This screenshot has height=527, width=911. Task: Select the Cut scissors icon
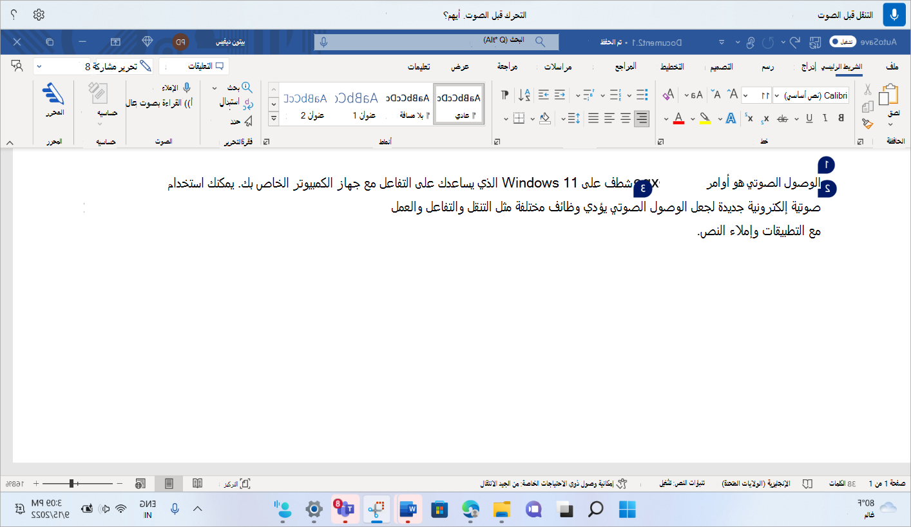pyautogui.click(x=868, y=90)
